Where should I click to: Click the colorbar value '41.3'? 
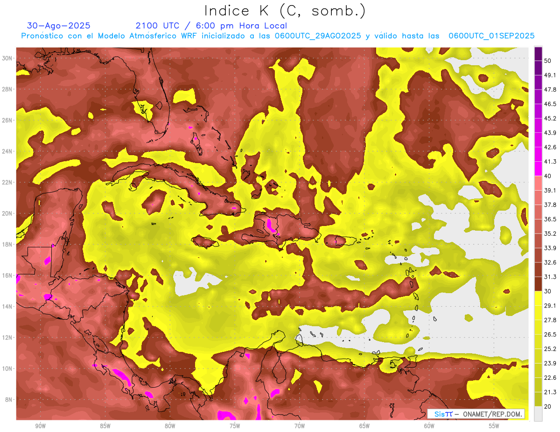[x=550, y=162]
